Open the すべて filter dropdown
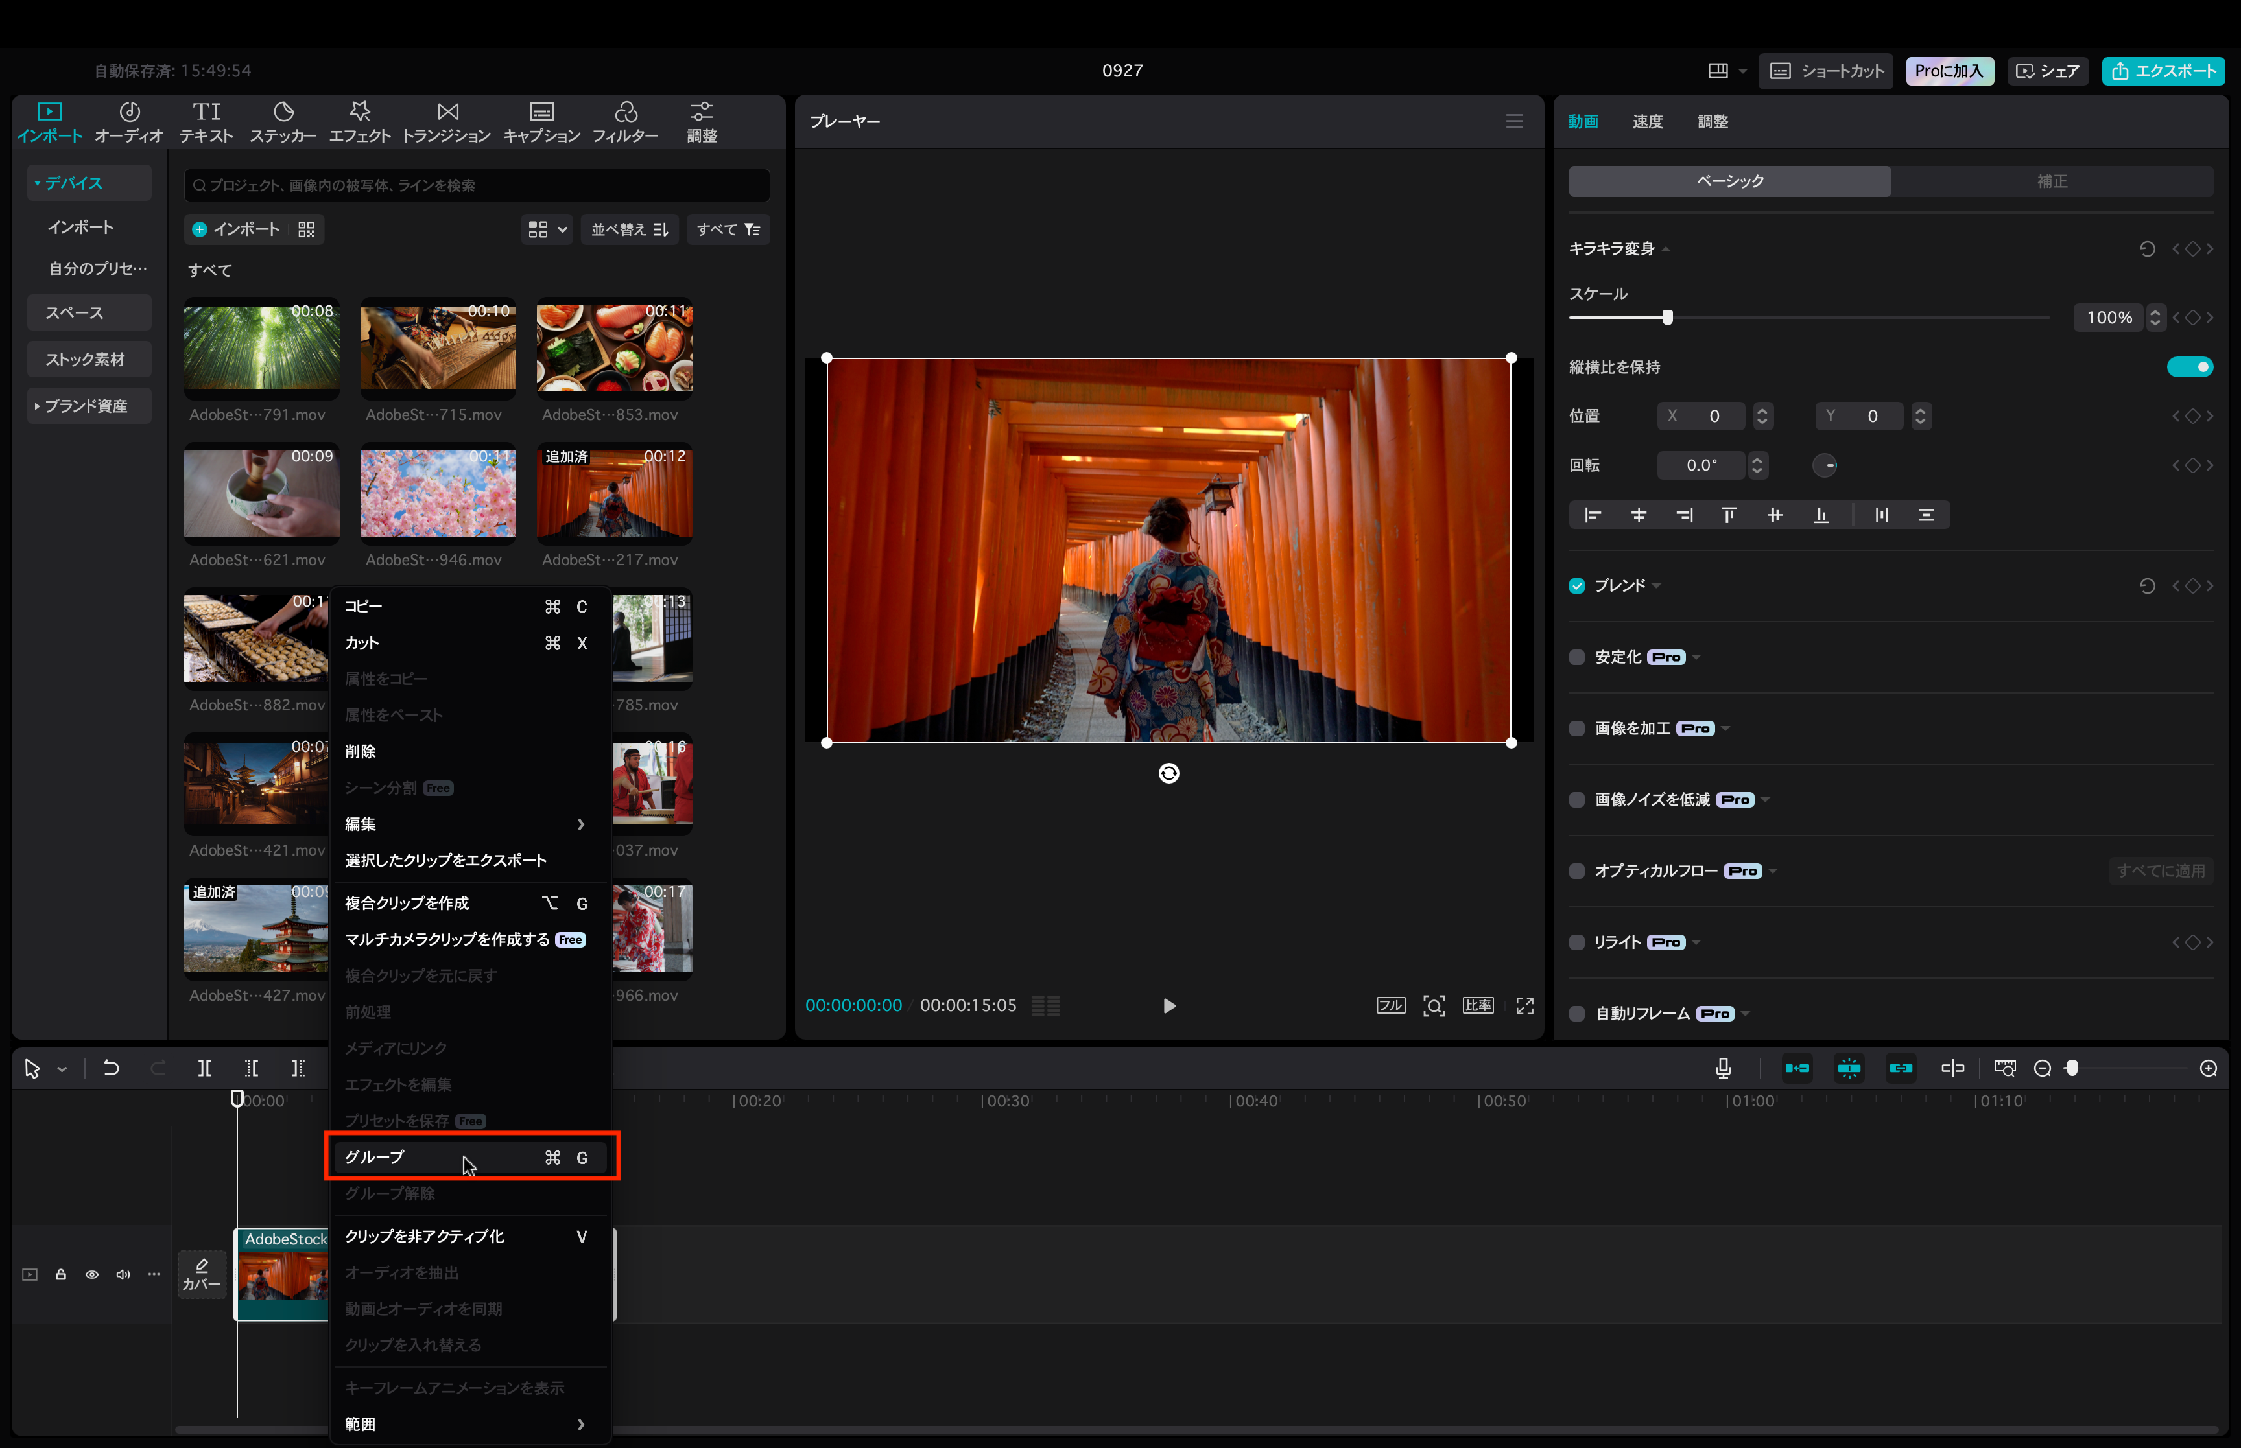 coord(728,229)
